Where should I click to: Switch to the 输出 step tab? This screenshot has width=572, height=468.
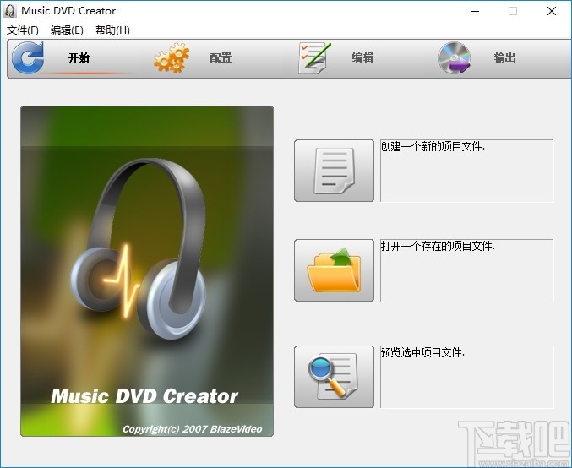coord(505,57)
